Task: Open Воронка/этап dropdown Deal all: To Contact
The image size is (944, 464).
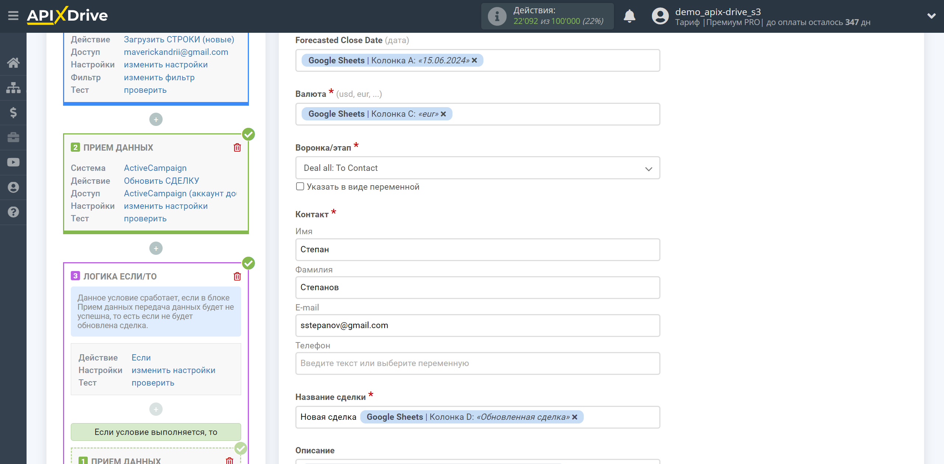Action: click(x=478, y=168)
